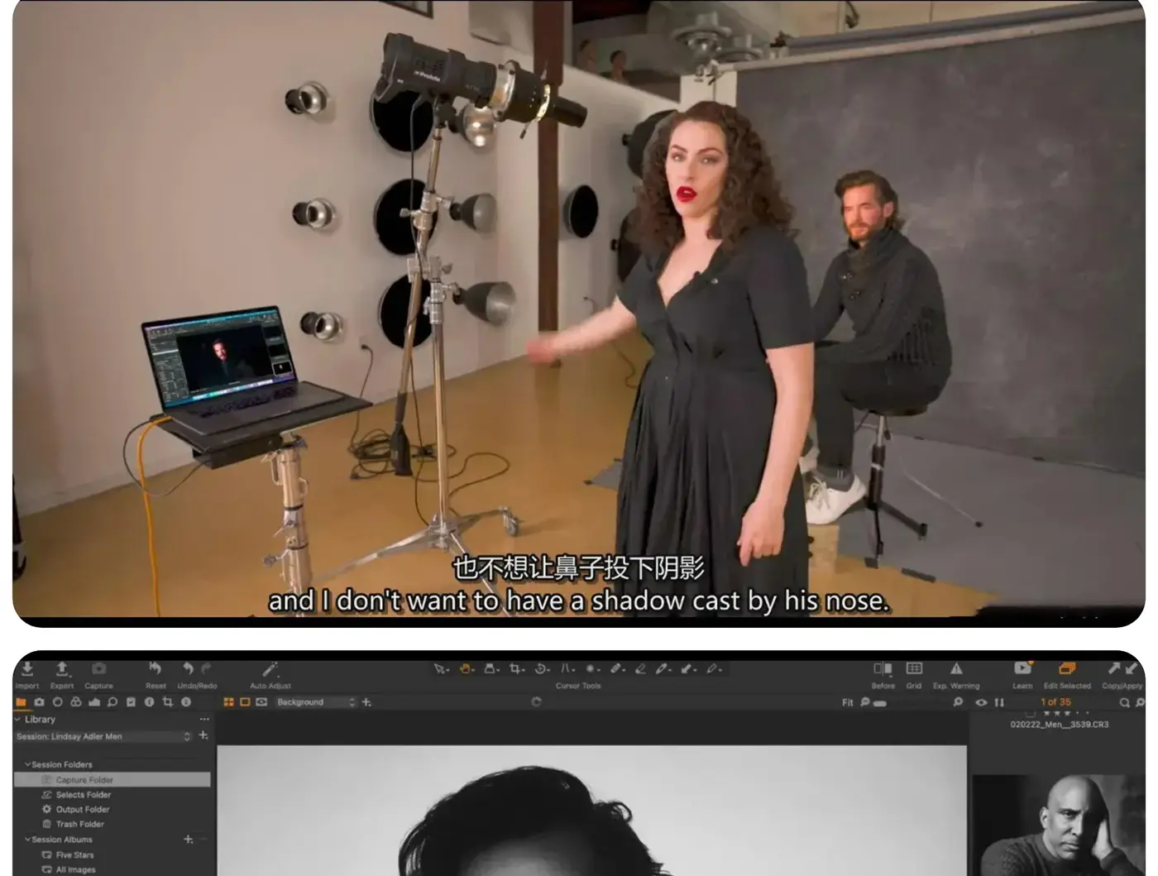Click Fit zoom button
The width and height of the screenshot is (1158, 876).
coord(847,702)
